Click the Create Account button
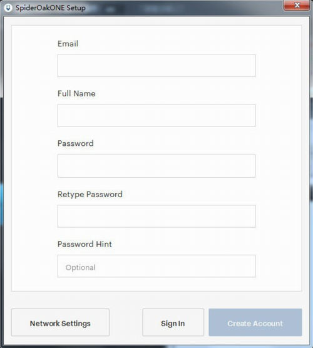Viewport: 313px width, 348px height. (255, 322)
